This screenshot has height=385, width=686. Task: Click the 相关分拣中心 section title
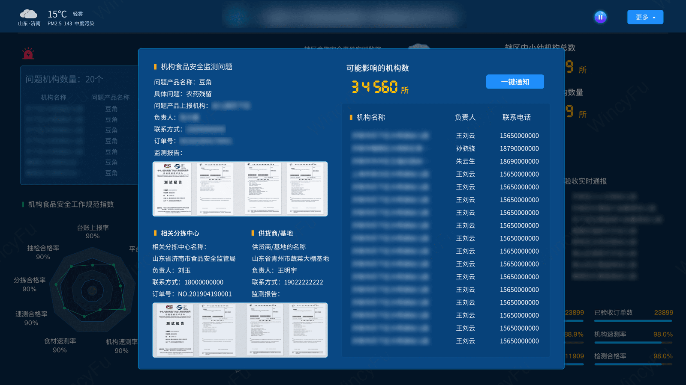180,233
